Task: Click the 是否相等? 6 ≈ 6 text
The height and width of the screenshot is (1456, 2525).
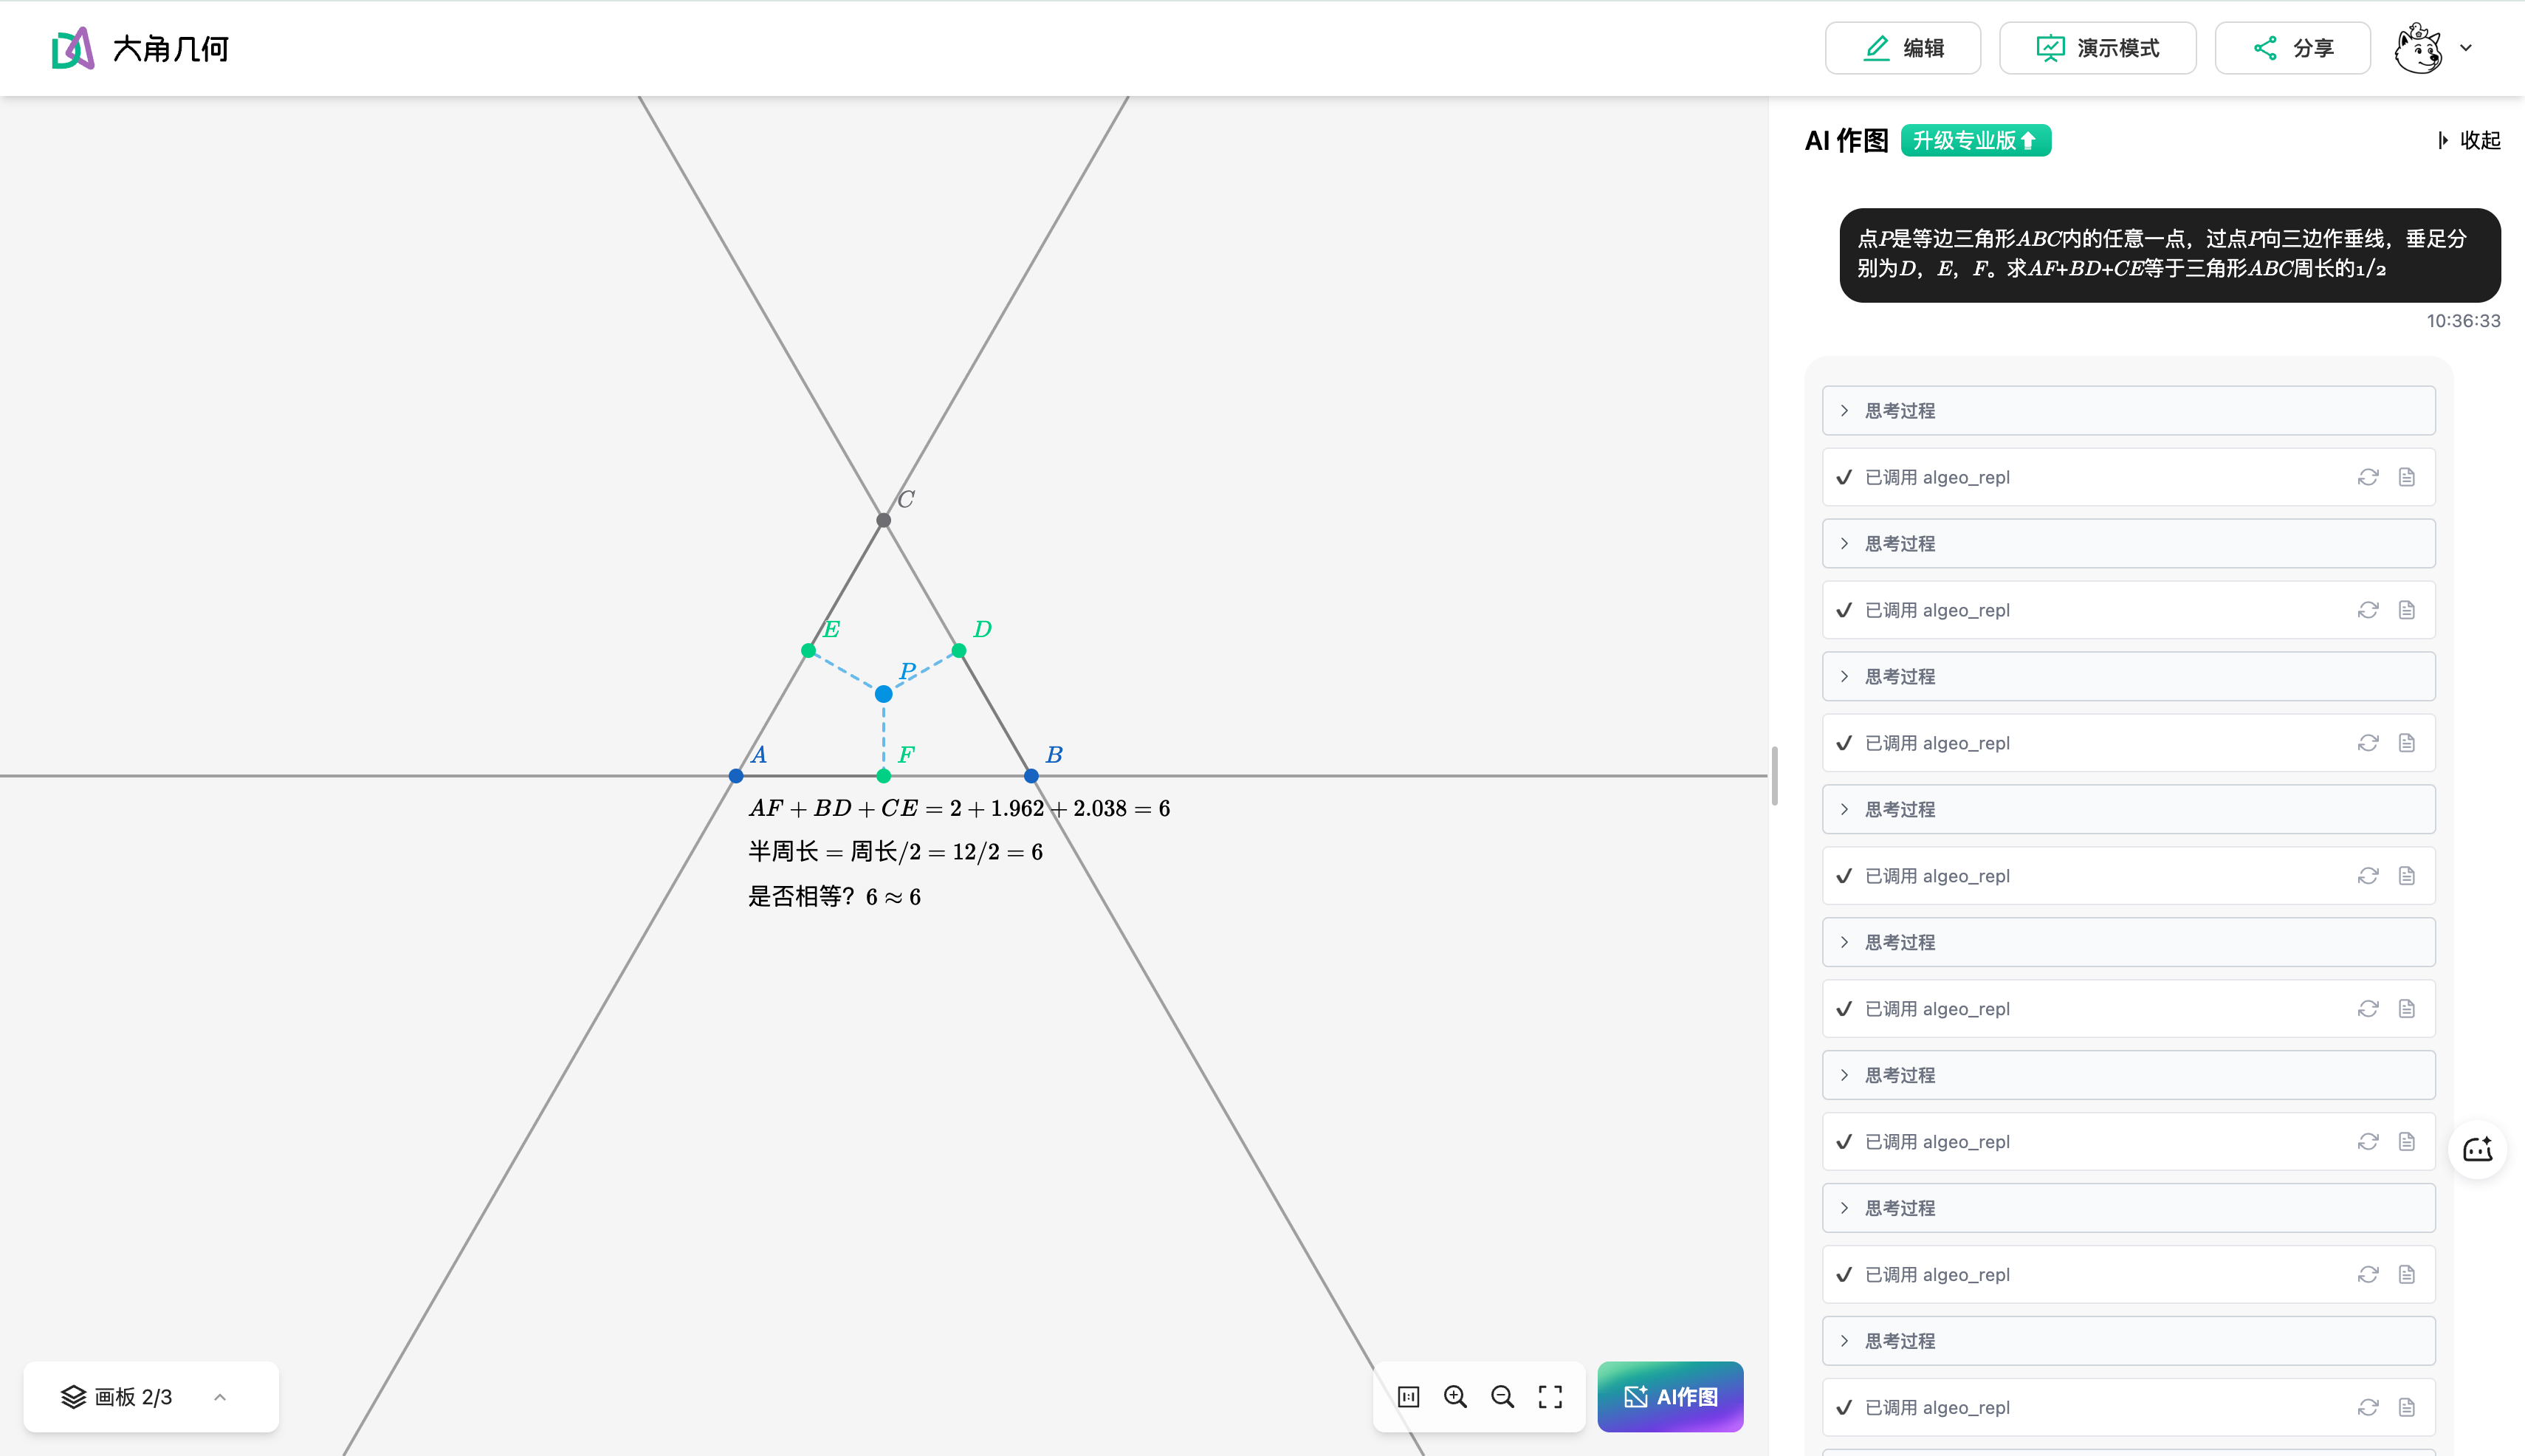Action: (834, 897)
